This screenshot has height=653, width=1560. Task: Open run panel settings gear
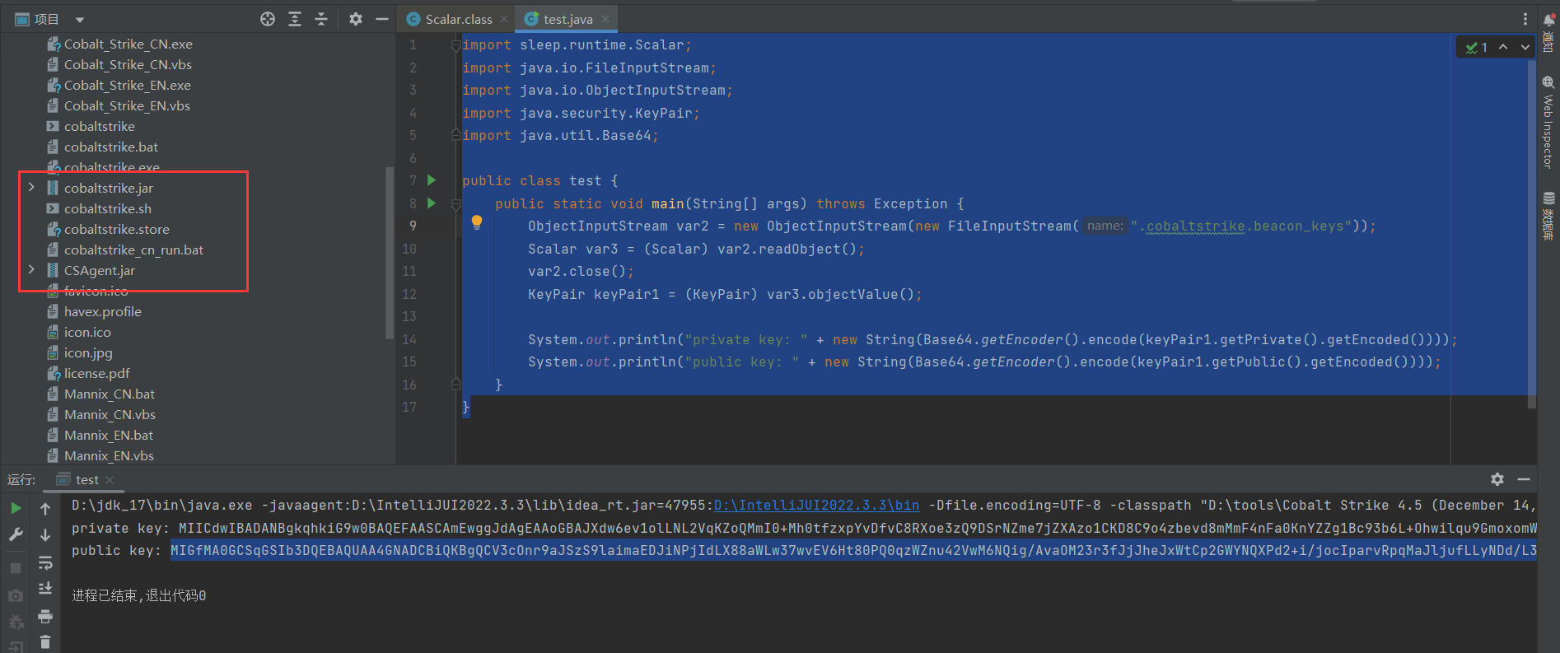(1497, 479)
